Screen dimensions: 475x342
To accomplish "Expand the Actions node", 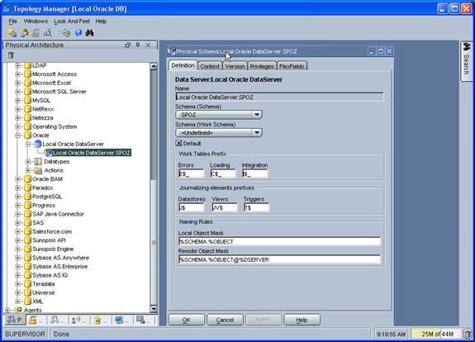I will click(28, 170).
